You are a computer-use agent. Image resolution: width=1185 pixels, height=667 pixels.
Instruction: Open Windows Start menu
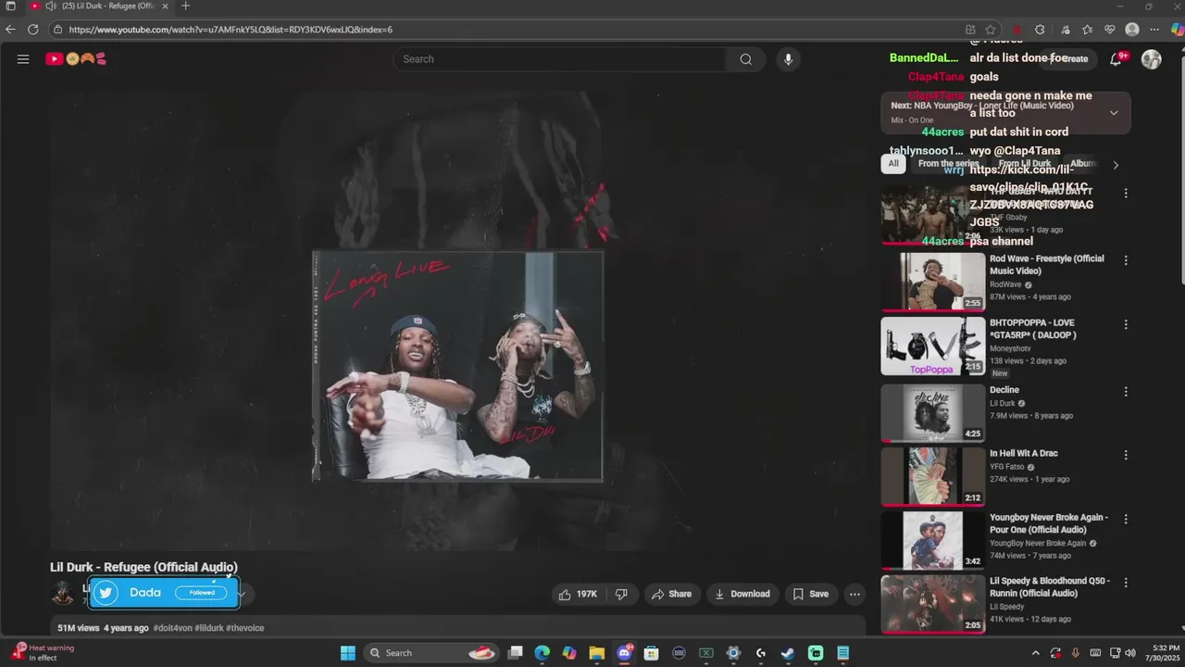(x=347, y=653)
